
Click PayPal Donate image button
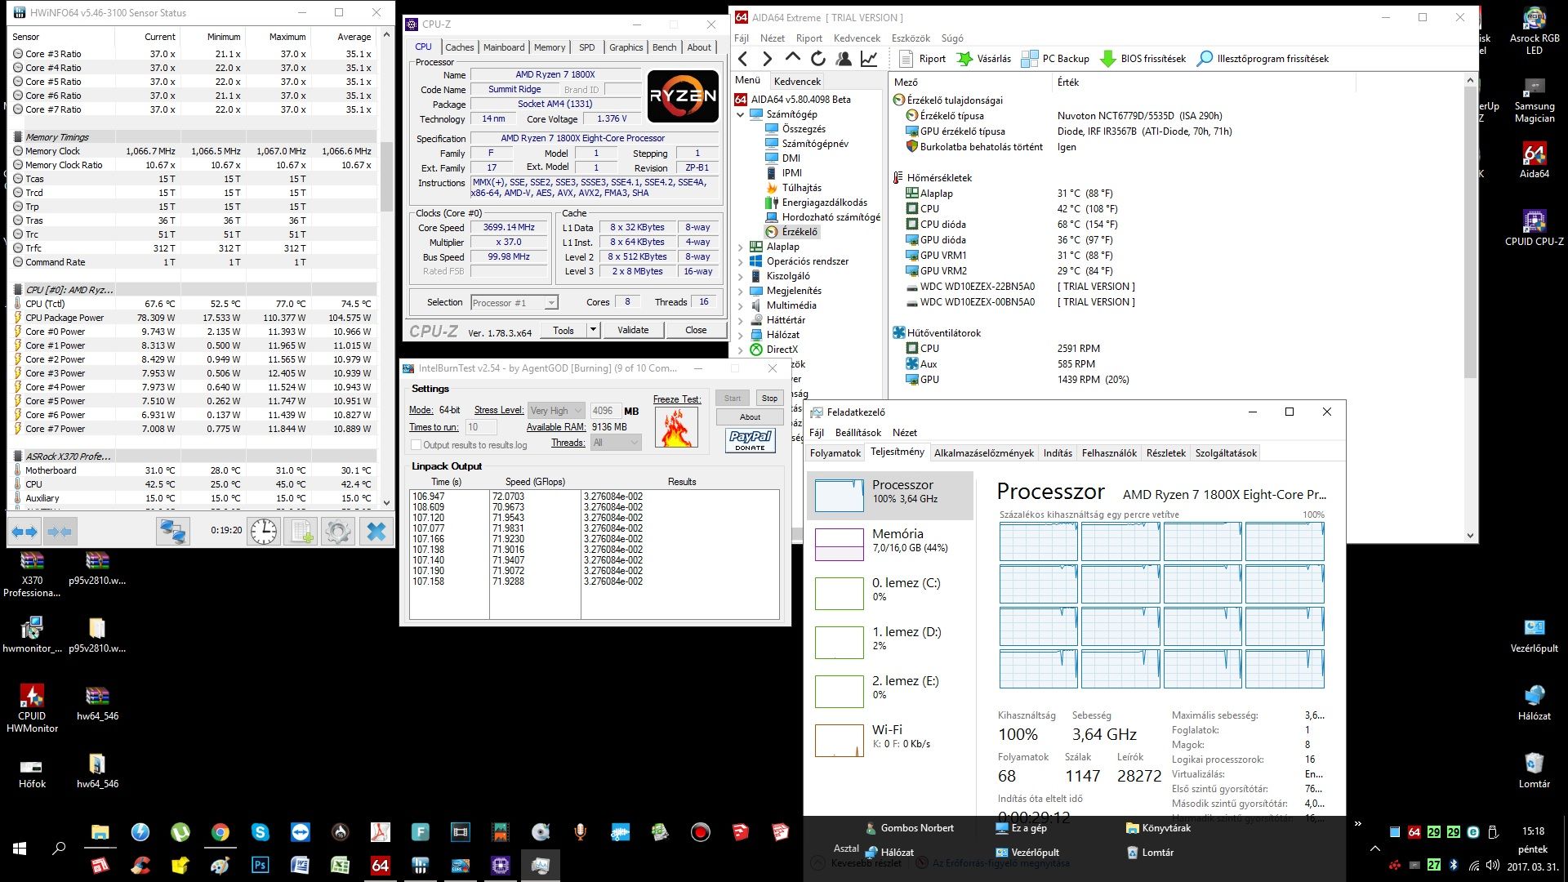[750, 440]
